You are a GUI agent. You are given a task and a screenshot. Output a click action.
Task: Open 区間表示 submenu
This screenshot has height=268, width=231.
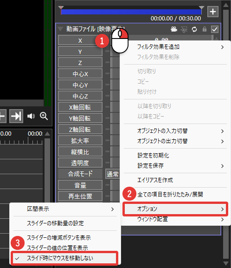[x=65, y=209]
